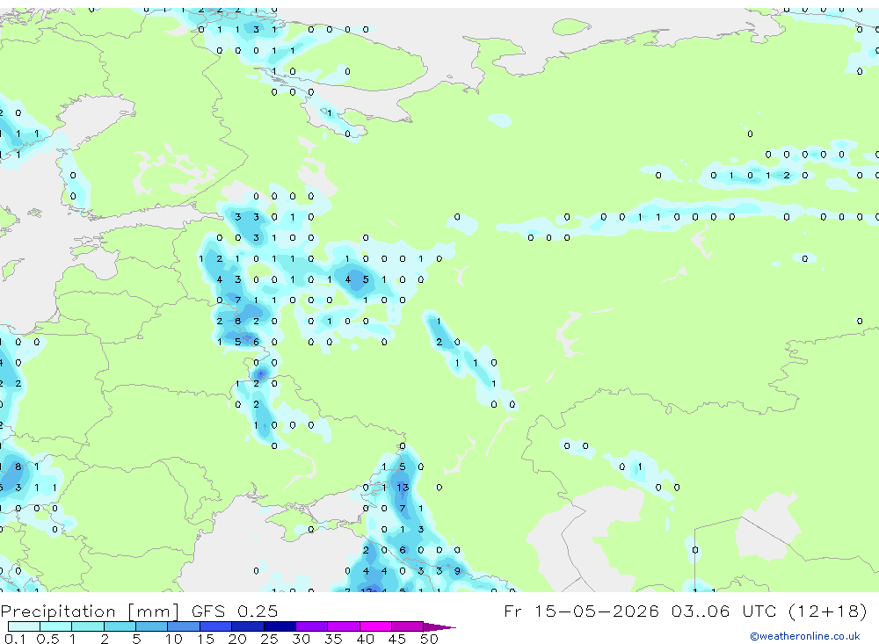Screen dimensions: 879x644
Task: Click the legend swatch between 25 and 30
Action: (280, 626)
